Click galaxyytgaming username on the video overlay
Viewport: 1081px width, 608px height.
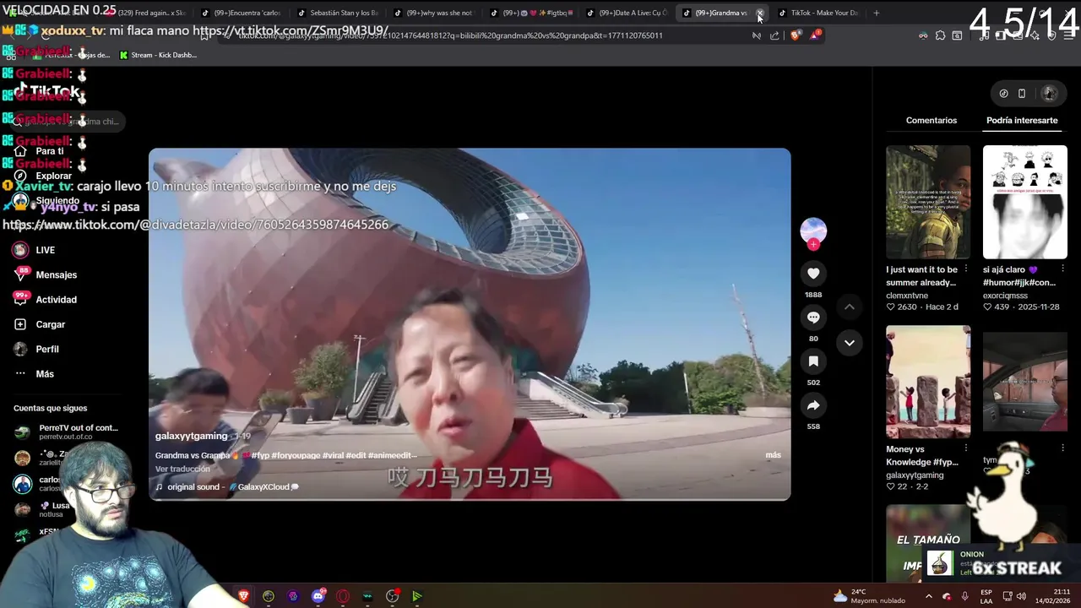tap(191, 436)
